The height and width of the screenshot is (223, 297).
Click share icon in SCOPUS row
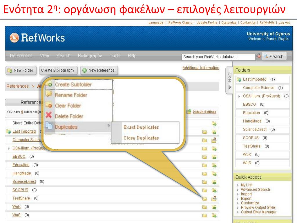pos(214,190)
